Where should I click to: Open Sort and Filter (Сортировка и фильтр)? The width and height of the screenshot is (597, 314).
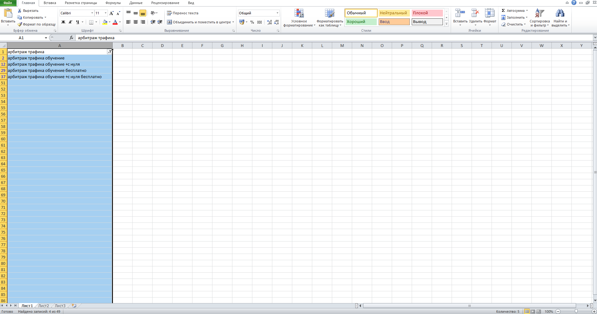tap(540, 18)
